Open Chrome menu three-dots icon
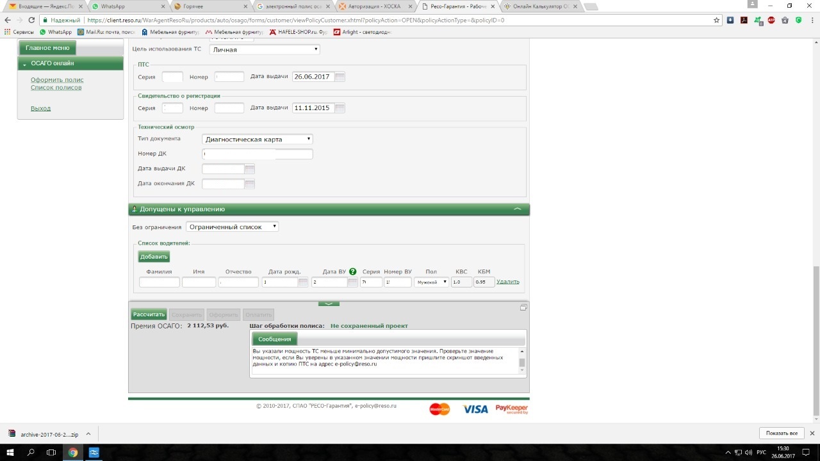This screenshot has width=820, height=461. (812, 20)
